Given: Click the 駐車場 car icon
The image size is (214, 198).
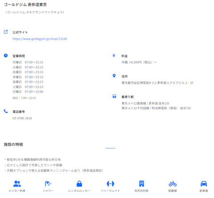Looking at the screenshot, I should 204,184.
